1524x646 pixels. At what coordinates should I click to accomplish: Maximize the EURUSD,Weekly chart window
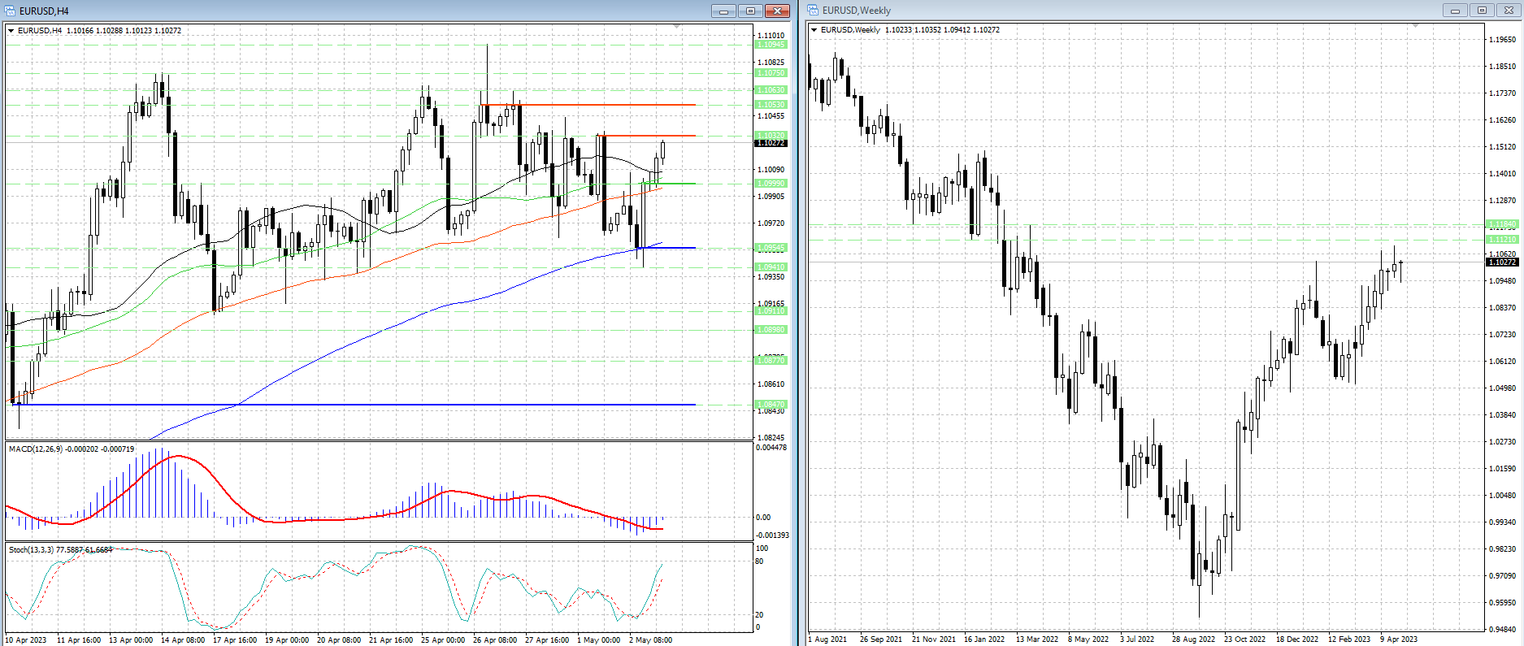click(1482, 11)
